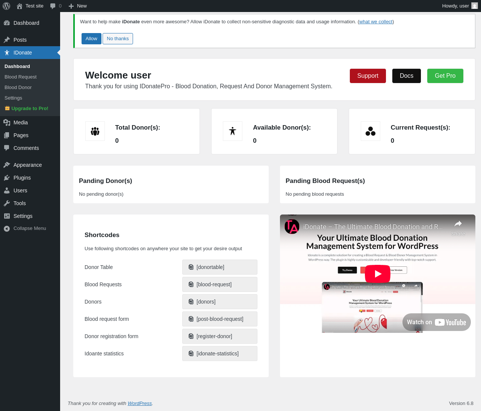Open the user avatar in admin bar

[475, 6]
